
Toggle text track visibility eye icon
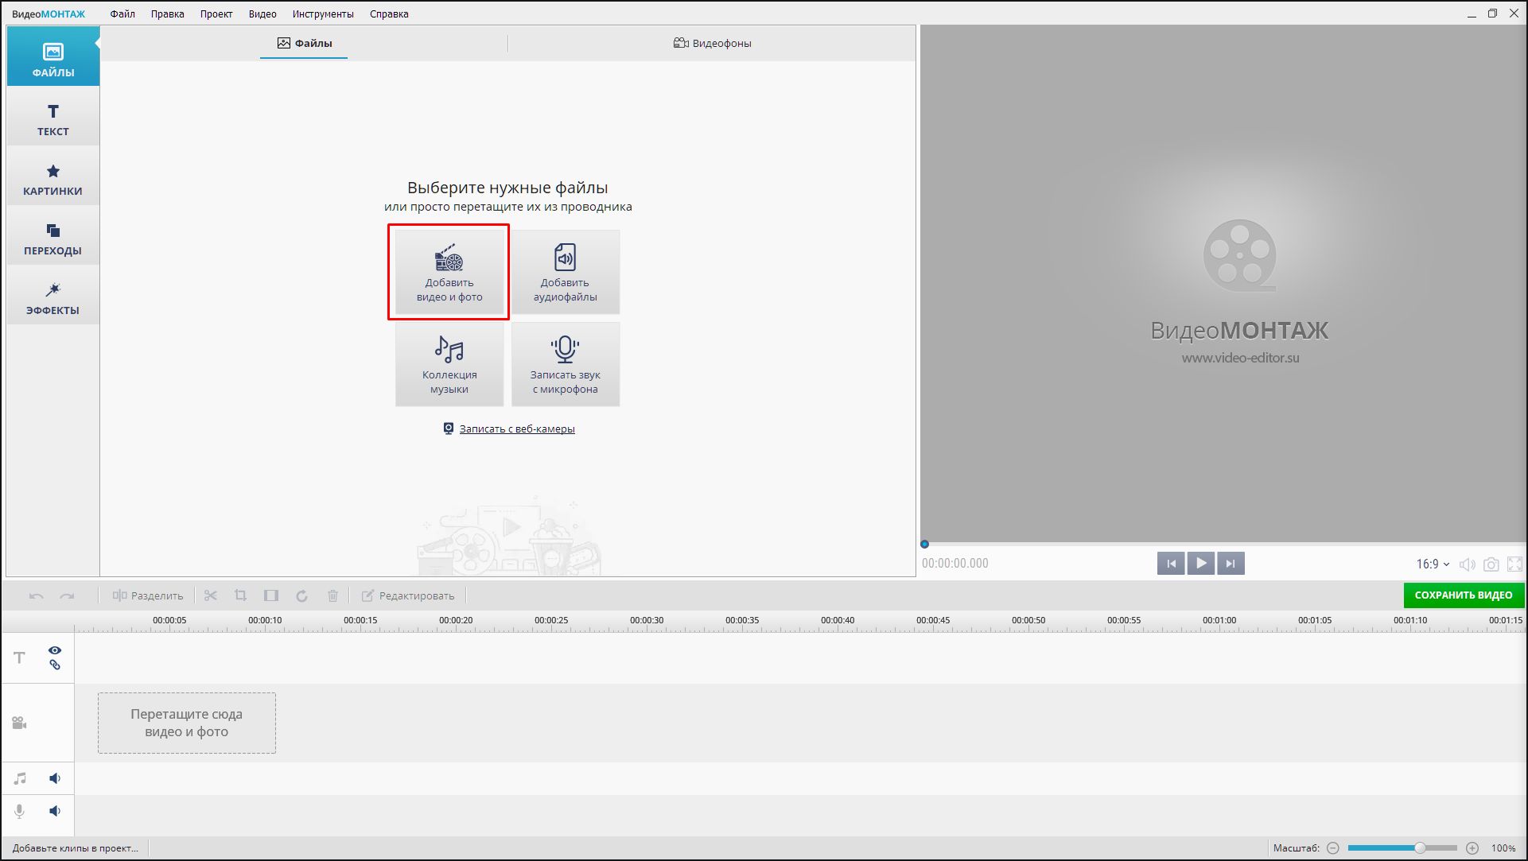55,650
